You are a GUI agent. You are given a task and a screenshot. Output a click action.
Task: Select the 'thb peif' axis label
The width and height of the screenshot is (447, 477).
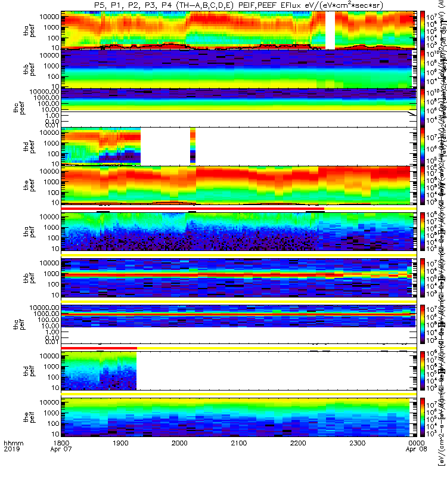(29, 278)
